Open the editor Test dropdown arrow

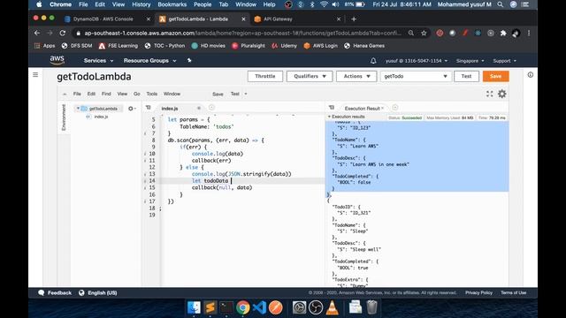point(246,94)
